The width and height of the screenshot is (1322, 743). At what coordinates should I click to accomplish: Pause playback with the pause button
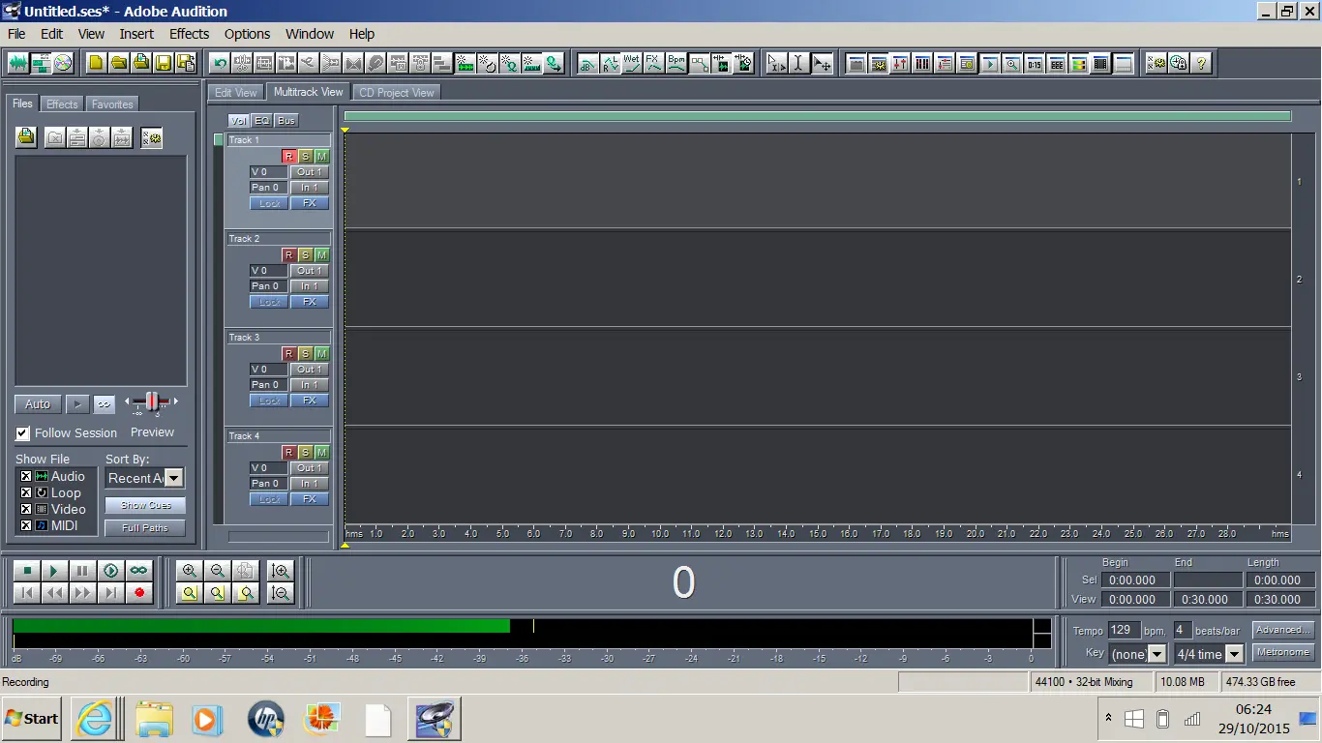[x=82, y=572]
